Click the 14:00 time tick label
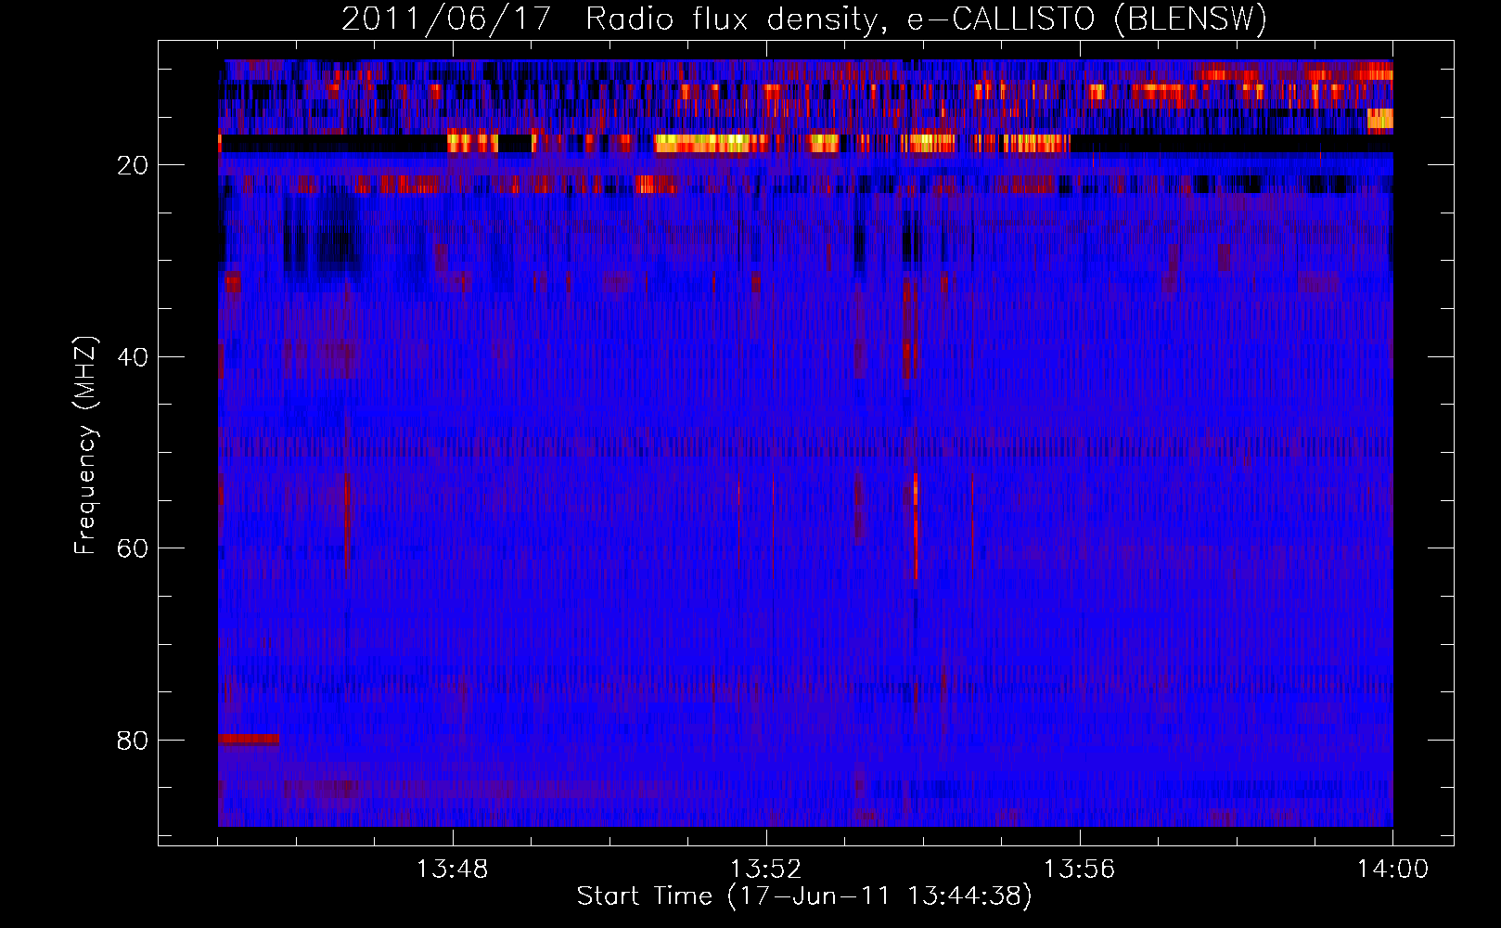Image resolution: width=1501 pixels, height=928 pixels. 1392,870
